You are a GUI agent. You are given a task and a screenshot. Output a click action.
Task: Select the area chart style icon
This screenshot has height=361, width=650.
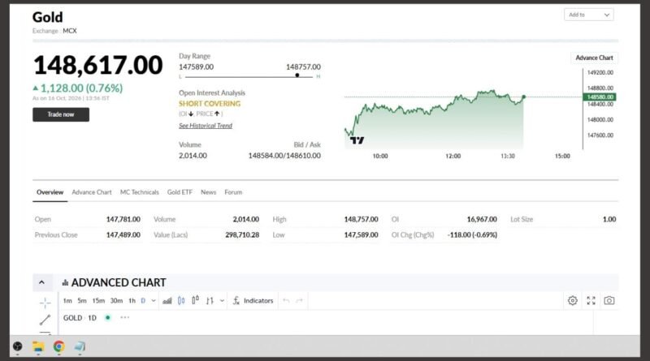click(167, 300)
